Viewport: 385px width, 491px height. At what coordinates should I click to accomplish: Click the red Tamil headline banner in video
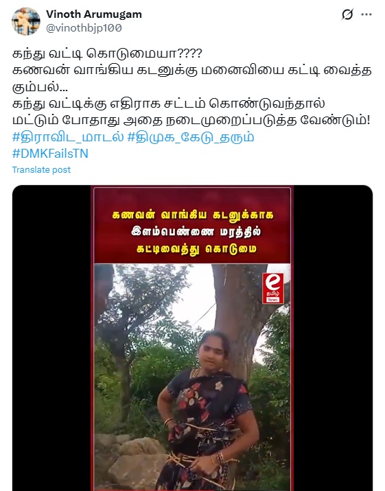[192, 226]
